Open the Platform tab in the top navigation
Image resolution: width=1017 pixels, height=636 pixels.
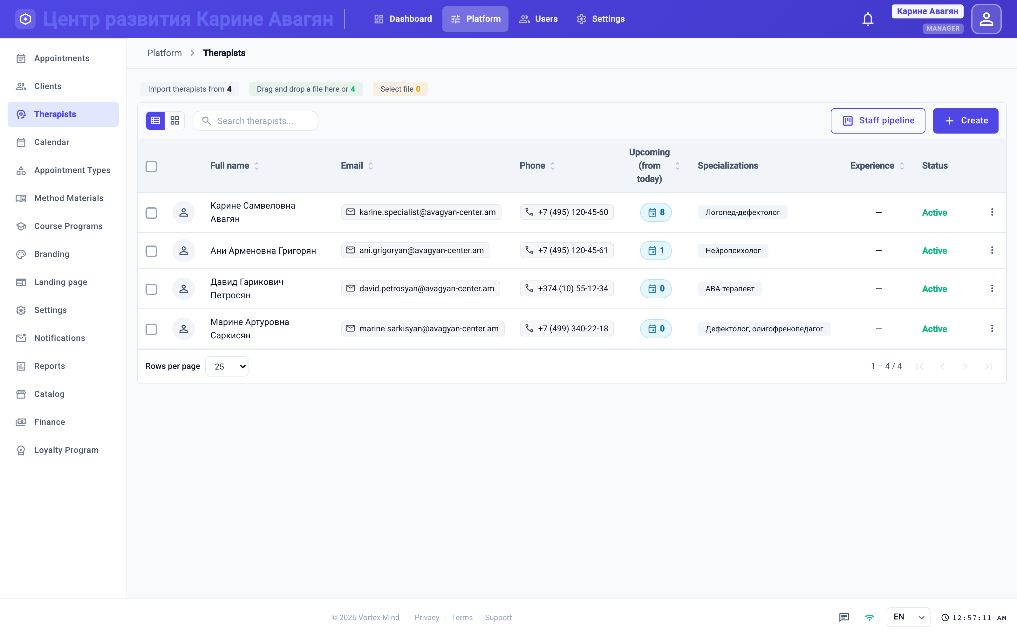point(475,19)
